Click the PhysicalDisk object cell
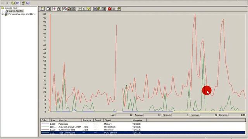Screen dimensions: 248x139 pyautogui.click(x=110, y=127)
